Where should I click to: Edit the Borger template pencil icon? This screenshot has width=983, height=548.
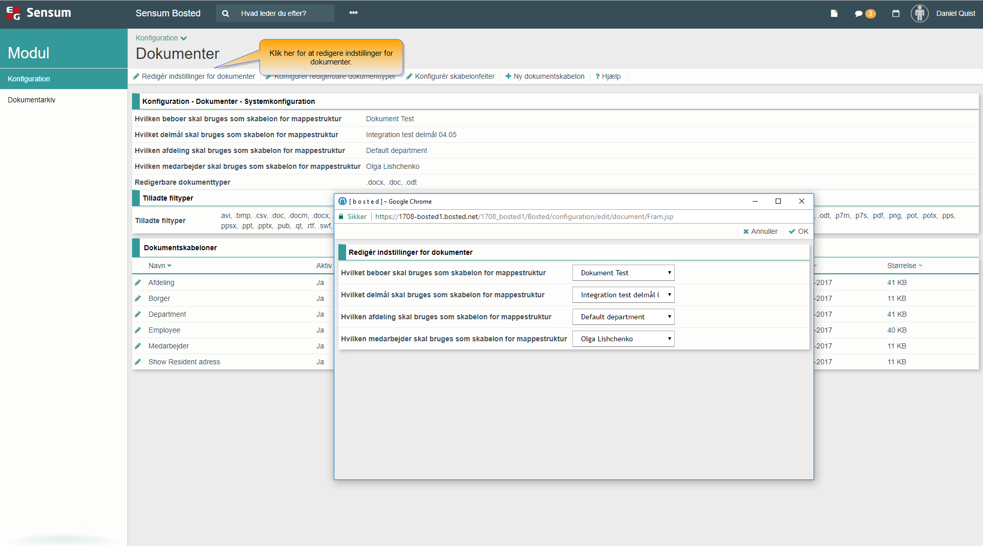(138, 298)
